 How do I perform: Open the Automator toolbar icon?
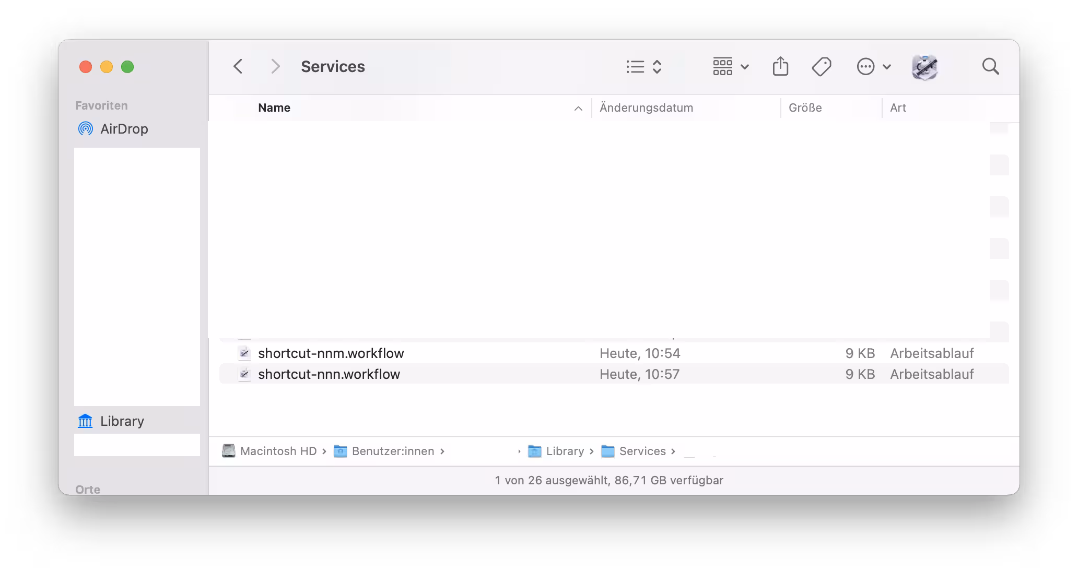tap(924, 66)
